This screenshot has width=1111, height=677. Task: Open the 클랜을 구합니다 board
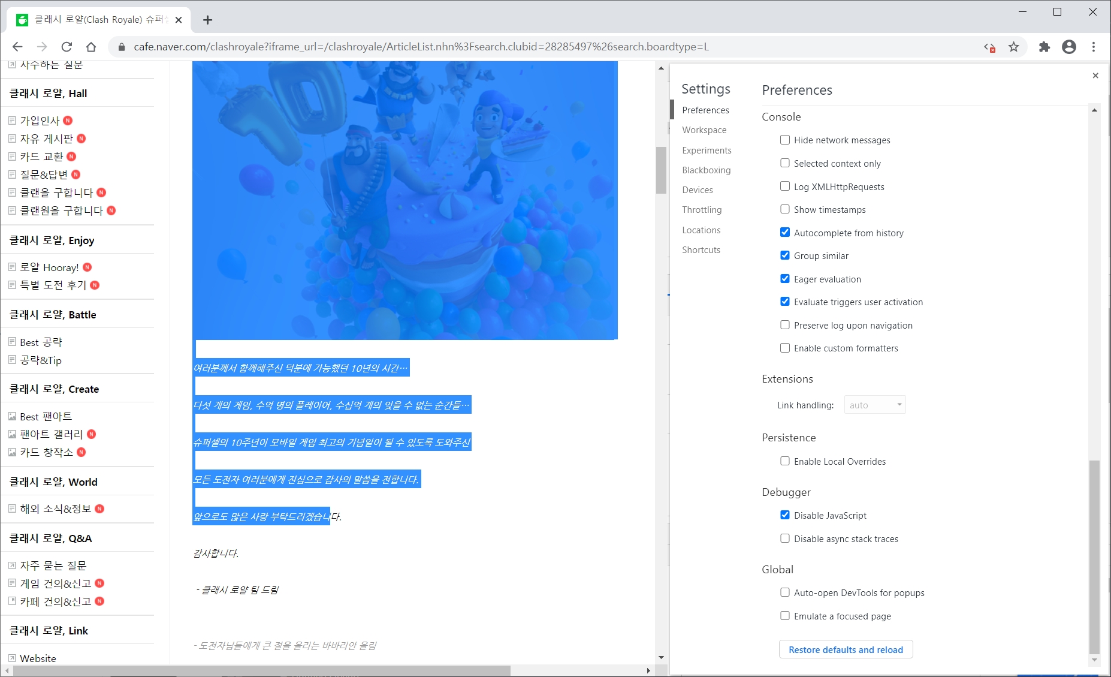56,192
